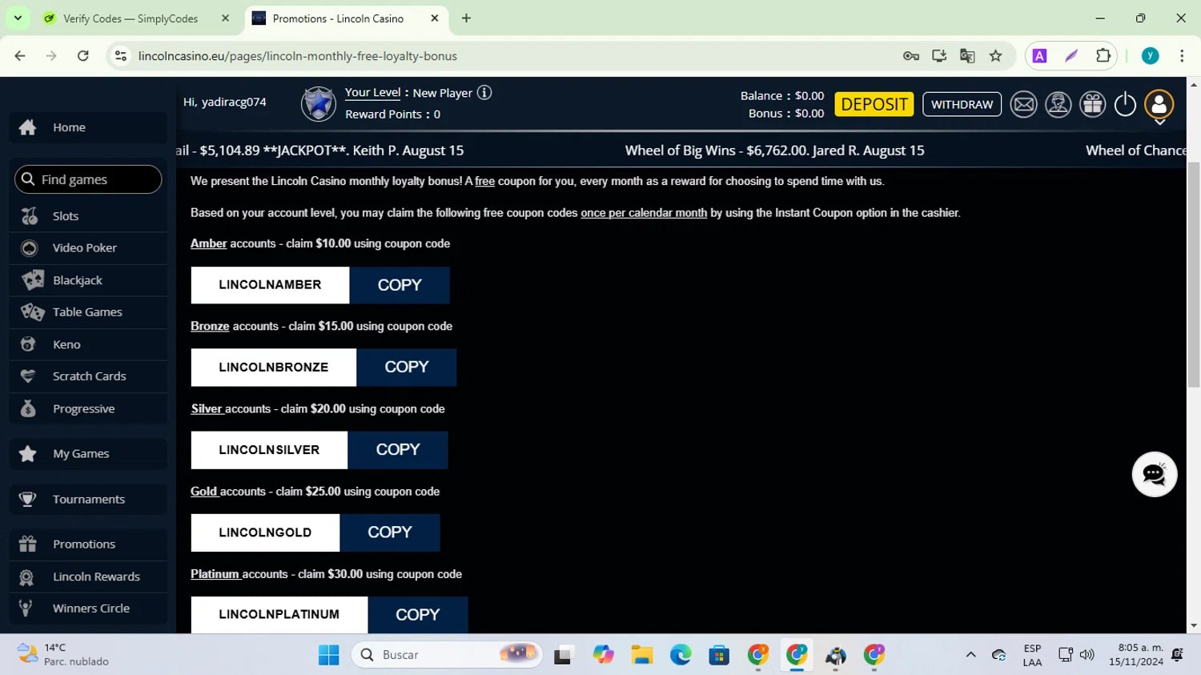Open Progressive jackpot games
The height and width of the screenshot is (675, 1201).
[x=88, y=408]
